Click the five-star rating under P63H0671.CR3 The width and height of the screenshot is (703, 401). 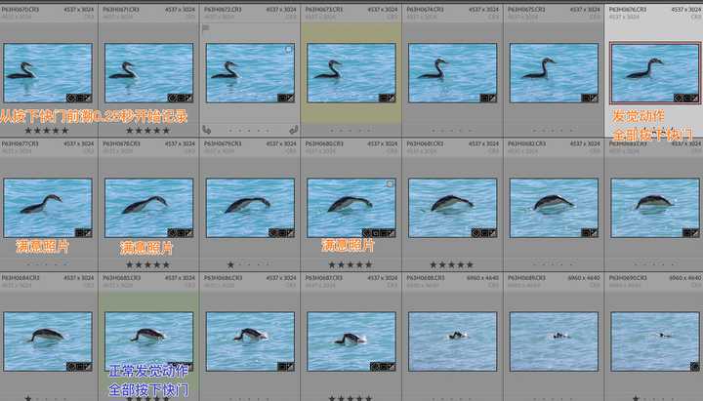pos(148,131)
